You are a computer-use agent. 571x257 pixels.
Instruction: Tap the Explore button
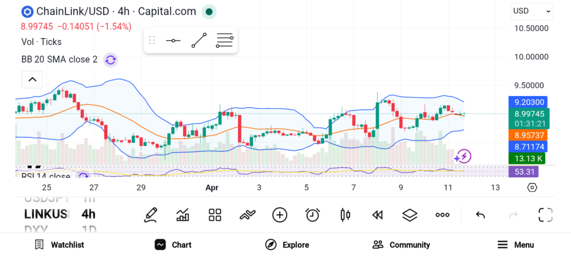point(288,245)
